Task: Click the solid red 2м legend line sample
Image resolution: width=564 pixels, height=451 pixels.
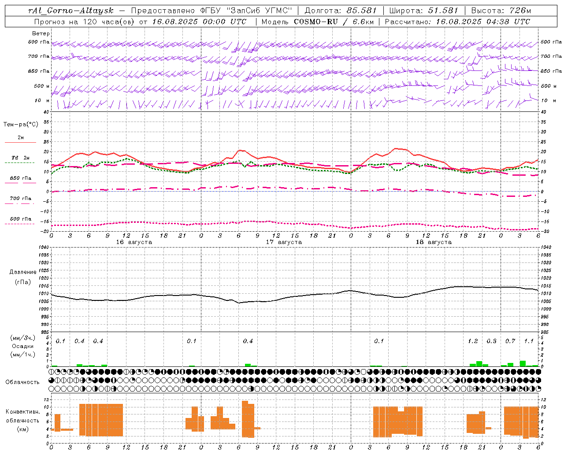Action: [20, 143]
